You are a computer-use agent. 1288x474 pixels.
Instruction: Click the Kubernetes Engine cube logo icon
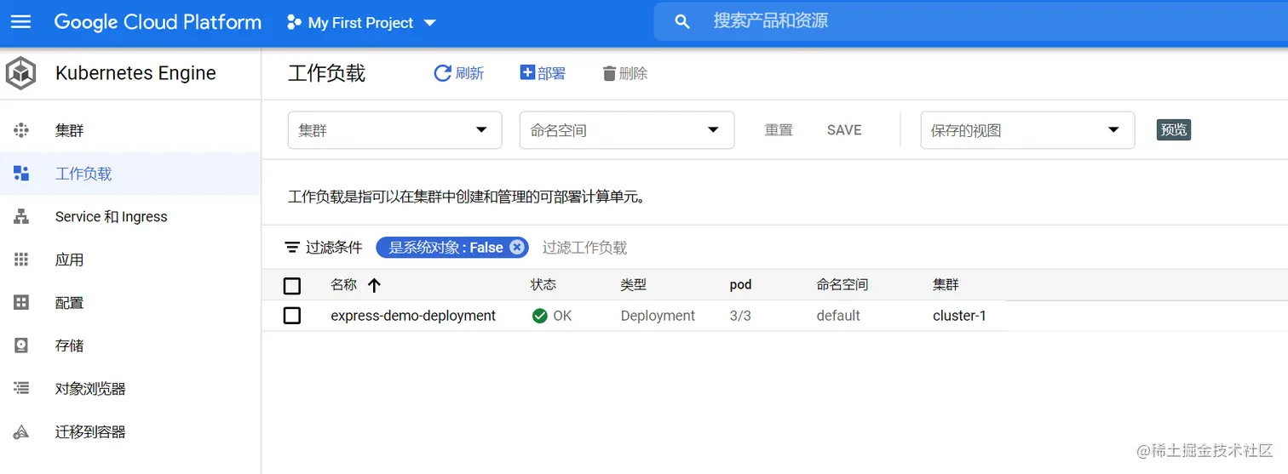pyautogui.click(x=21, y=73)
